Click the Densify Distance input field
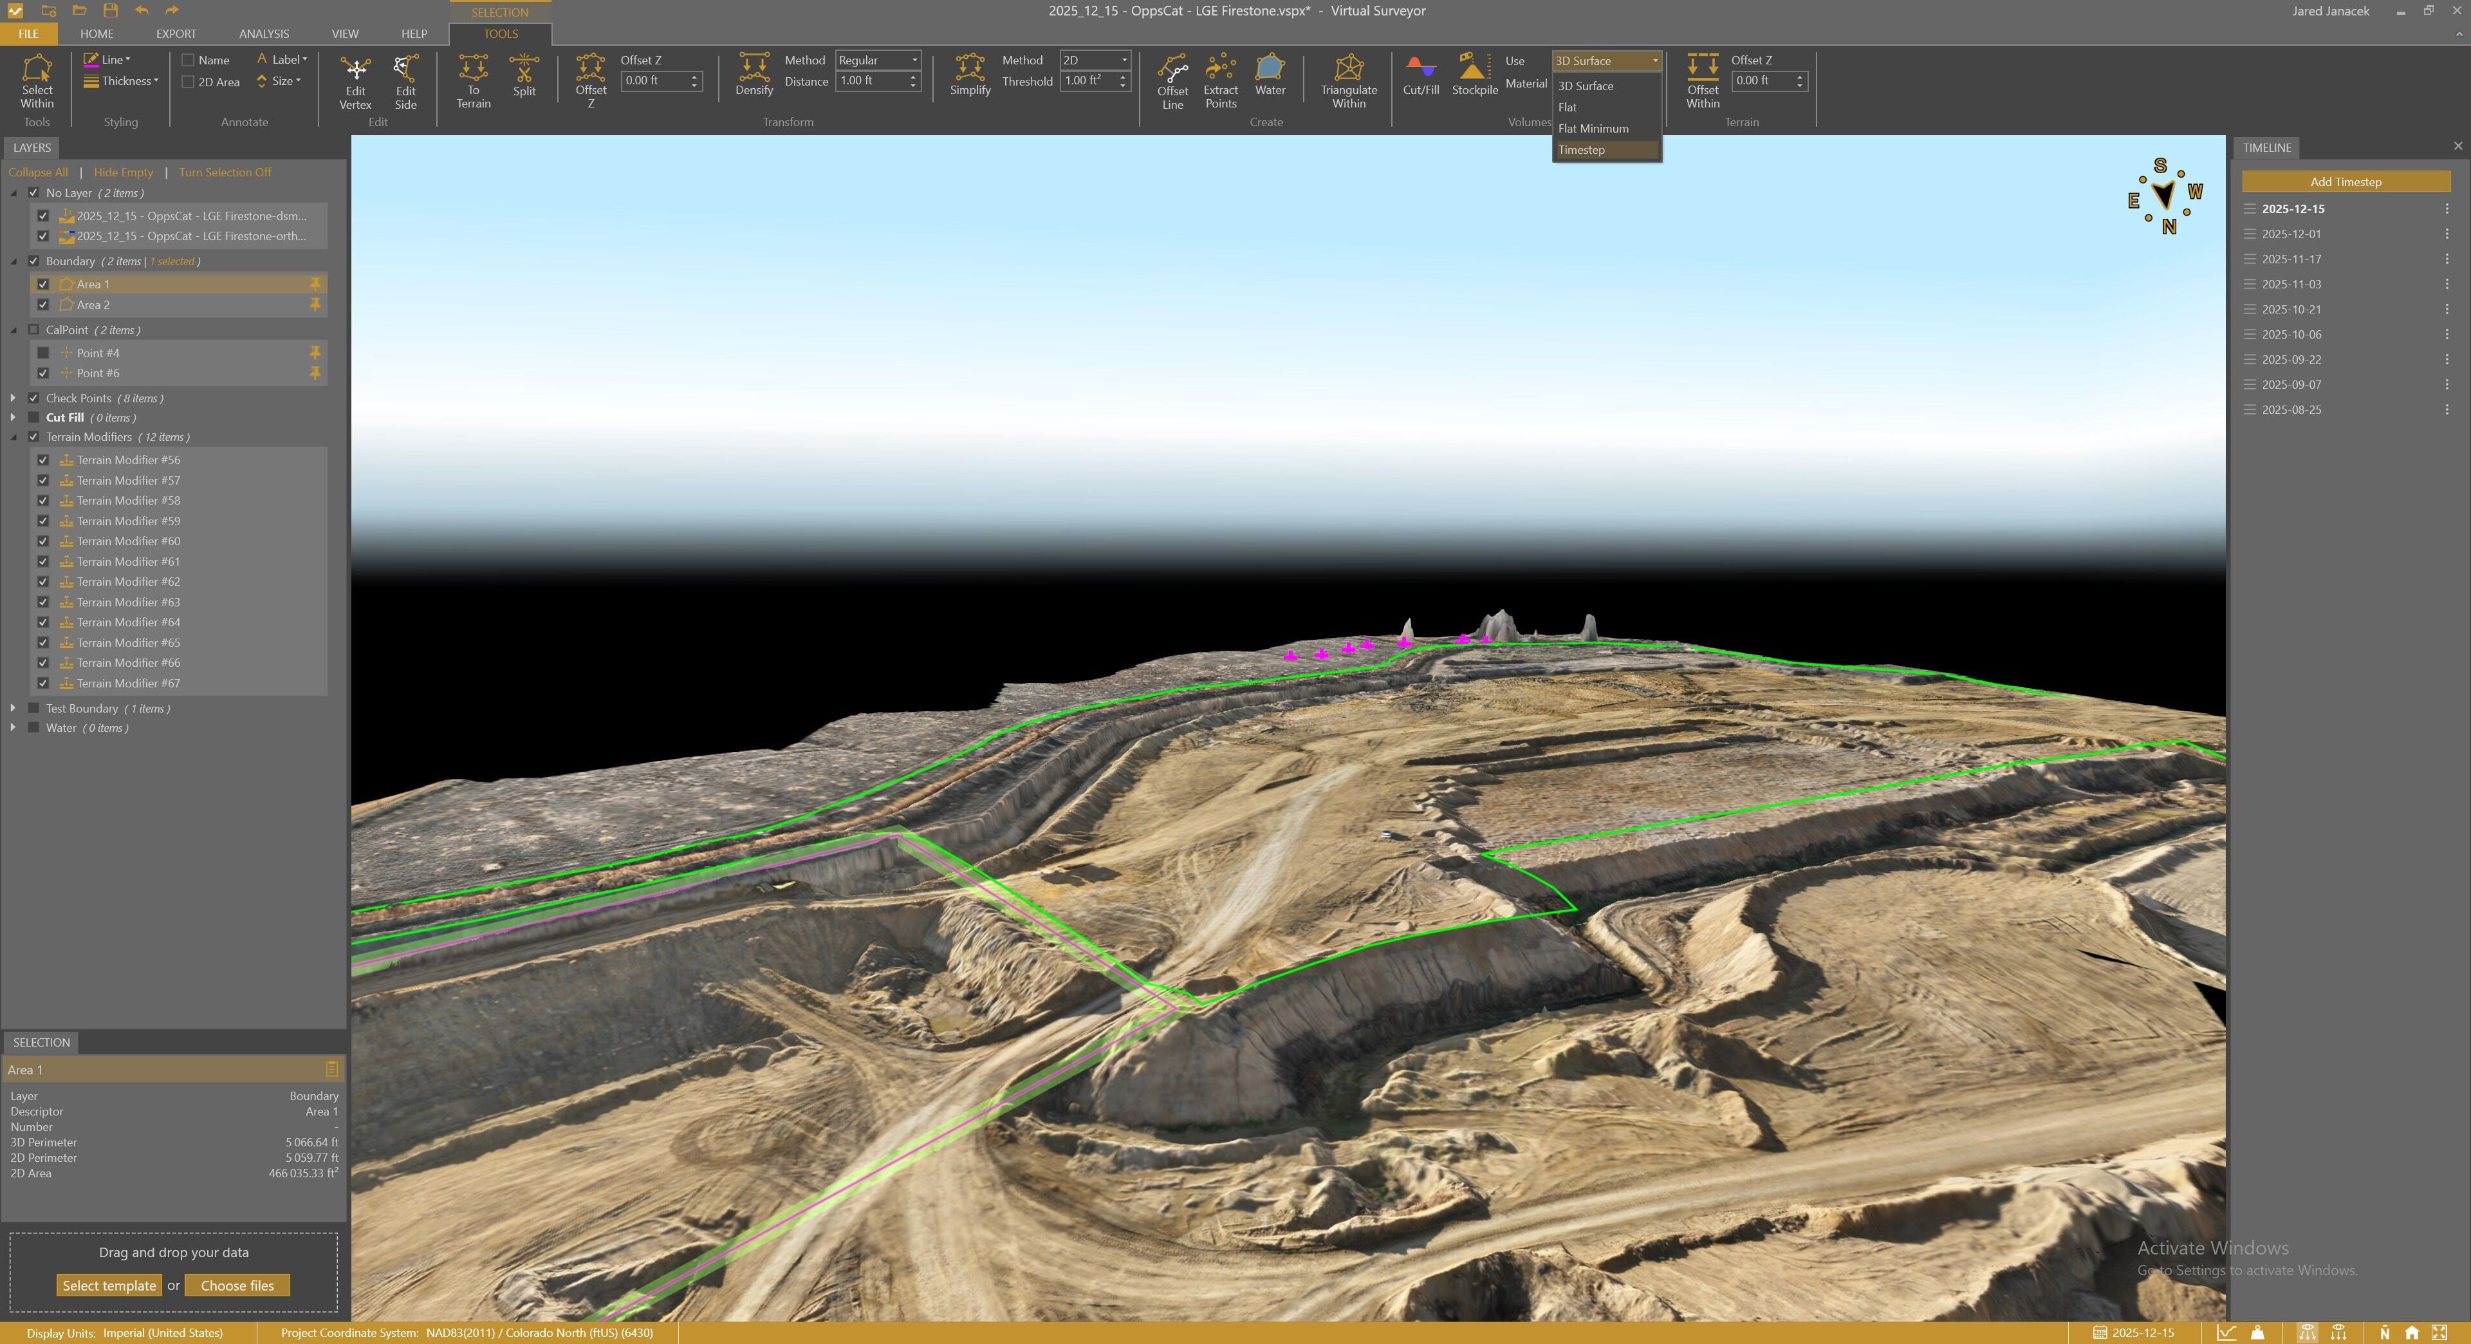Image resolution: width=2471 pixels, height=1344 pixels. point(871,82)
